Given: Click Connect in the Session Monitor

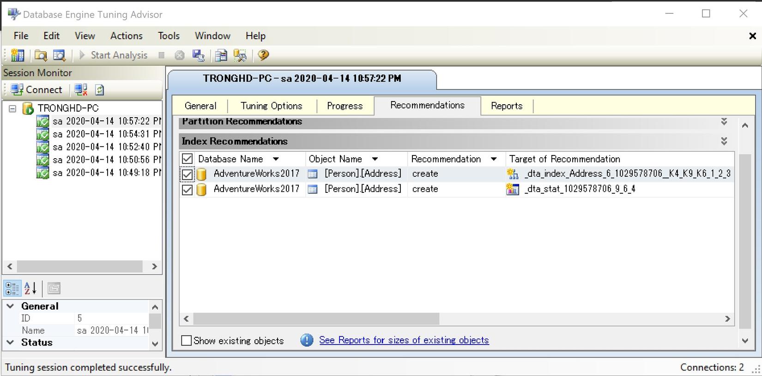Looking at the screenshot, I should click(x=36, y=90).
